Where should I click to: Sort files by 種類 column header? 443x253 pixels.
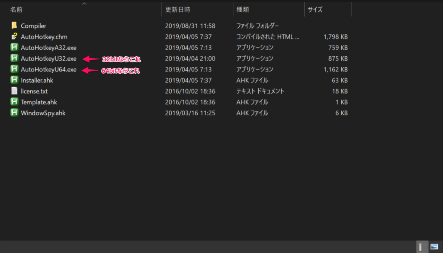(242, 10)
